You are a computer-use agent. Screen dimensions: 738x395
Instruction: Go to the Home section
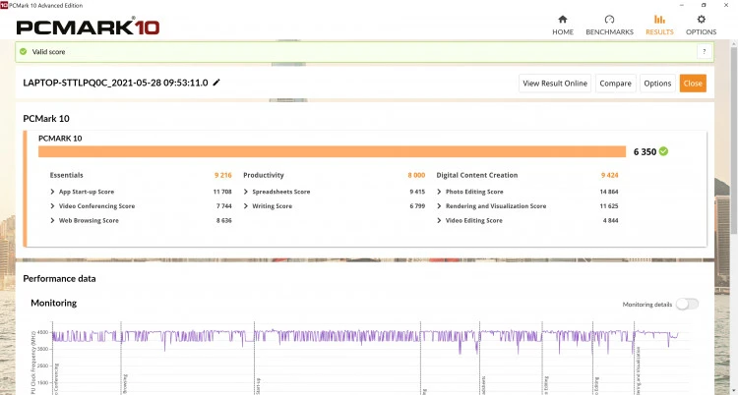pyautogui.click(x=563, y=25)
